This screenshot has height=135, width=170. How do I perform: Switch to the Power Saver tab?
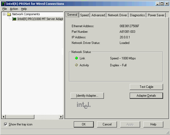pos(156,15)
